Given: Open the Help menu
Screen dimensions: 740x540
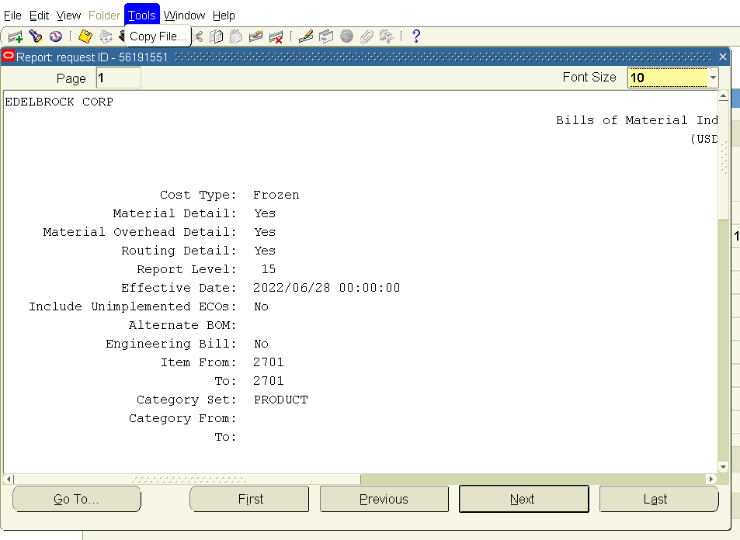Looking at the screenshot, I should [224, 16].
